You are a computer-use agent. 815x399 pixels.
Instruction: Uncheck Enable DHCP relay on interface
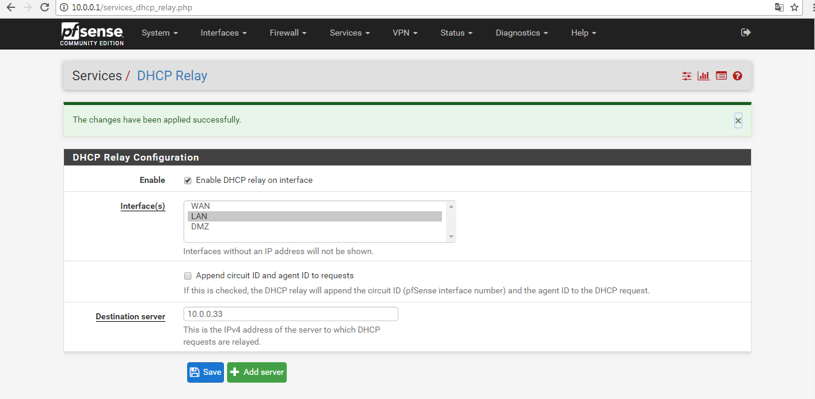point(188,180)
